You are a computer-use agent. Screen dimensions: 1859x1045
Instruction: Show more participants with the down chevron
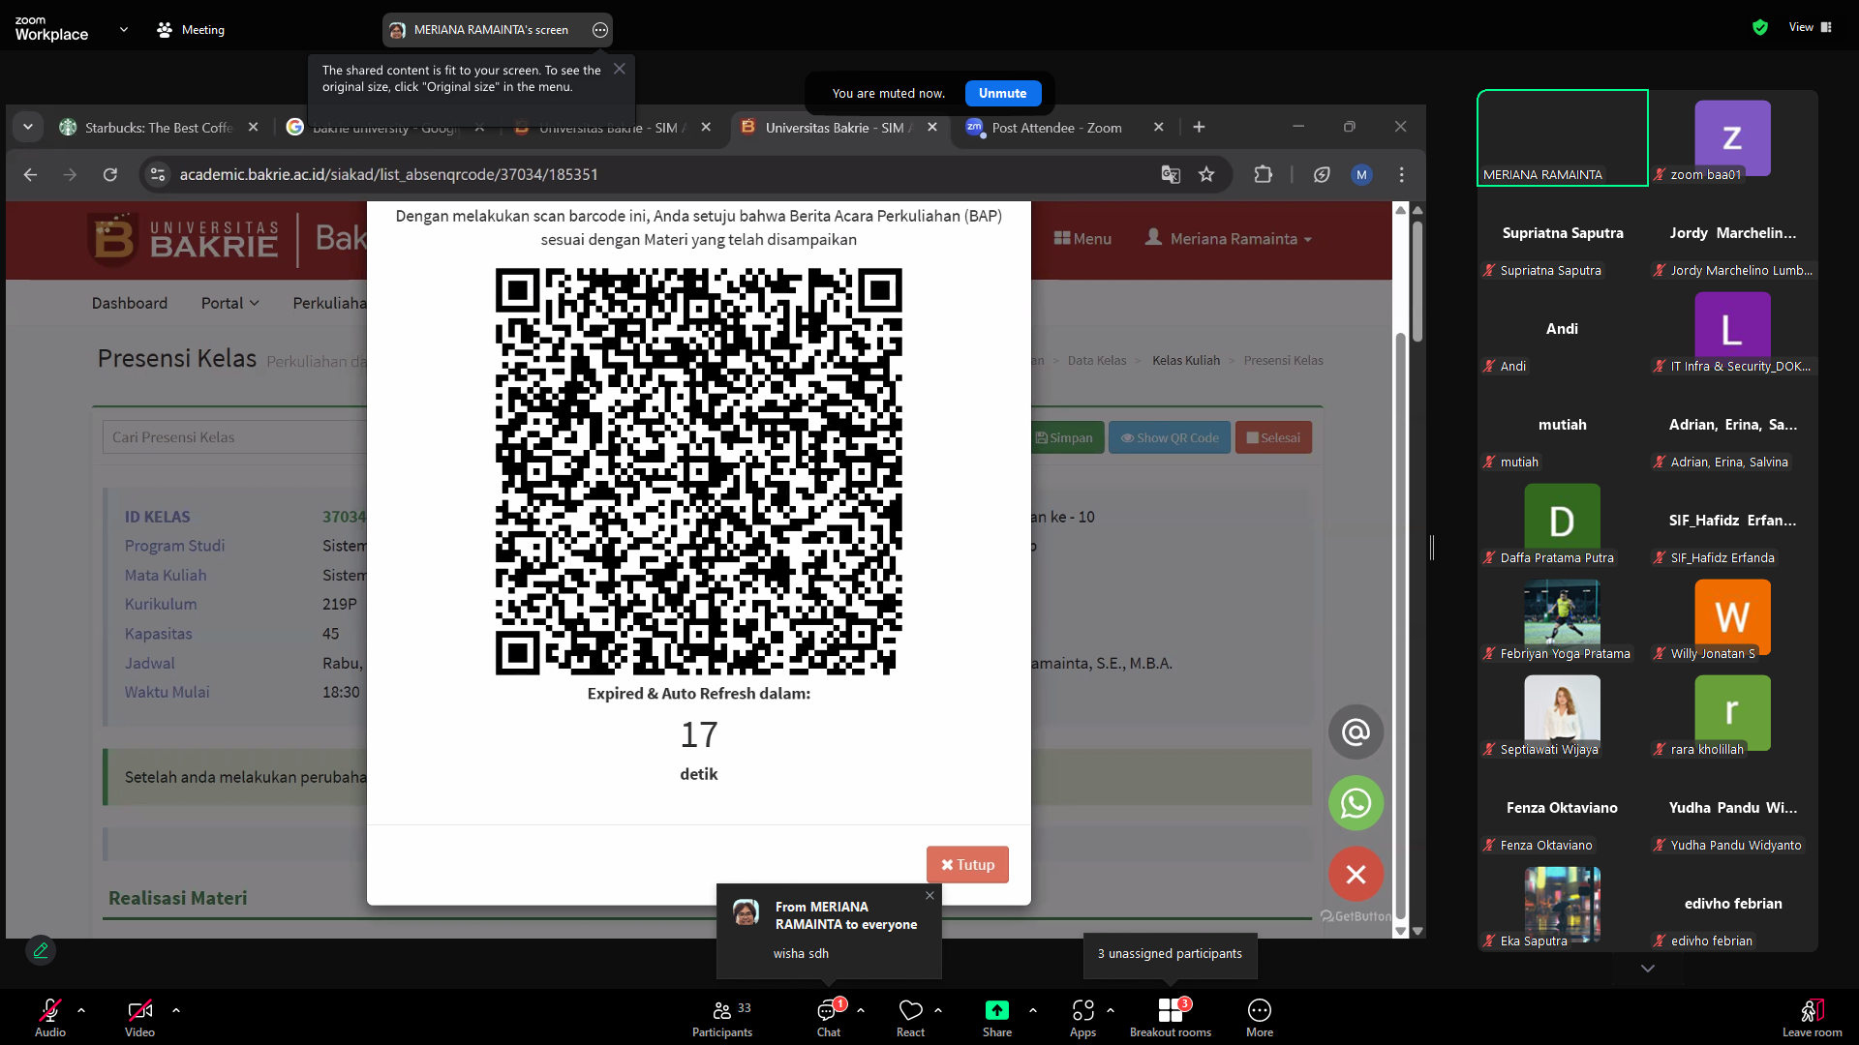point(1648,969)
